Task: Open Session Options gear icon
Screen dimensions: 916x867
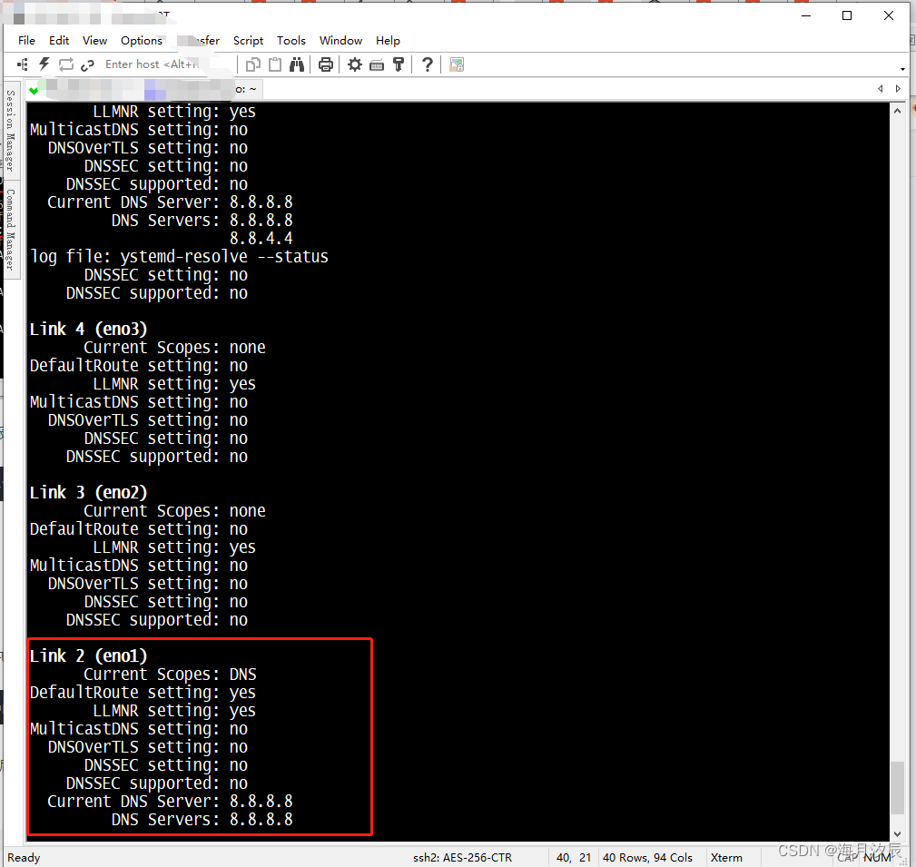Action: (x=355, y=64)
